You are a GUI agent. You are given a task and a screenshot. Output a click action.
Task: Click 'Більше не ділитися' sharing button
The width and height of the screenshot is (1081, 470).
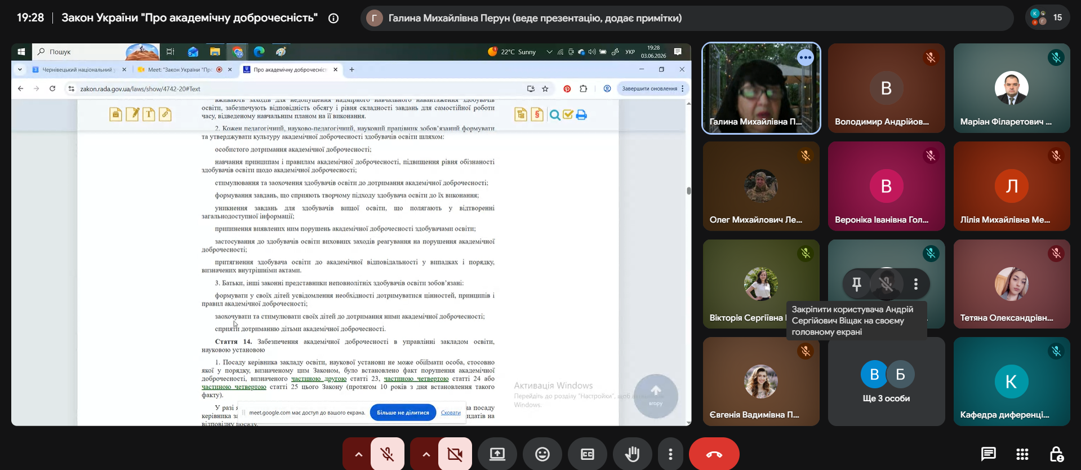pos(403,413)
